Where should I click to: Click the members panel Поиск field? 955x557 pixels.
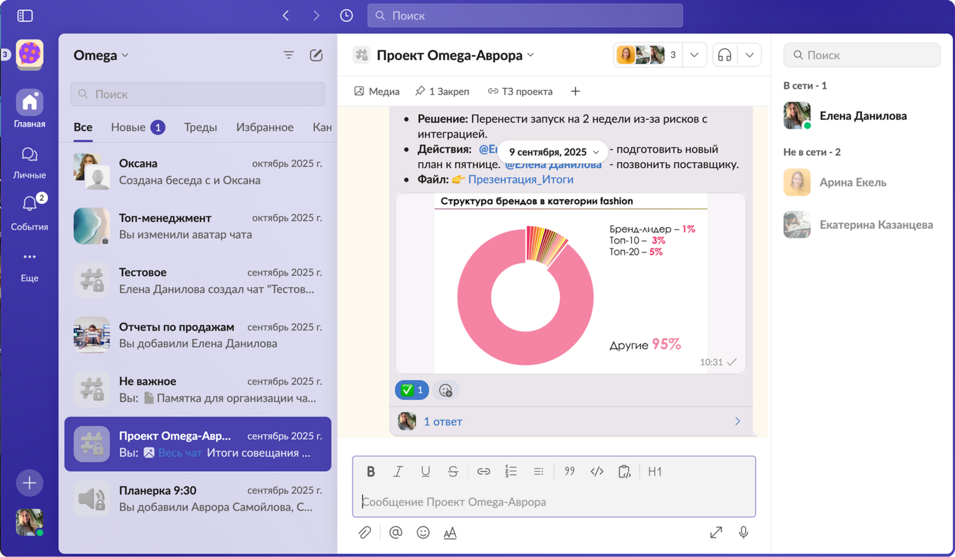(x=862, y=55)
